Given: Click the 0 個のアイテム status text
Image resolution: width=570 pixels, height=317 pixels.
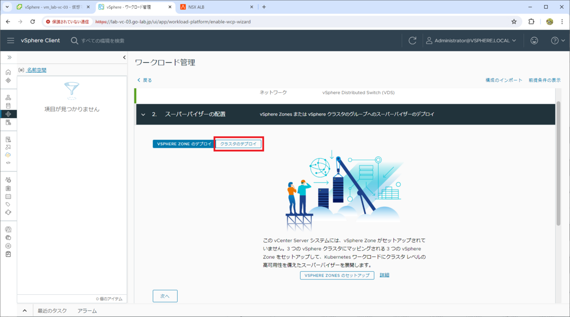Looking at the screenshot, I should (x=109, y=299).
